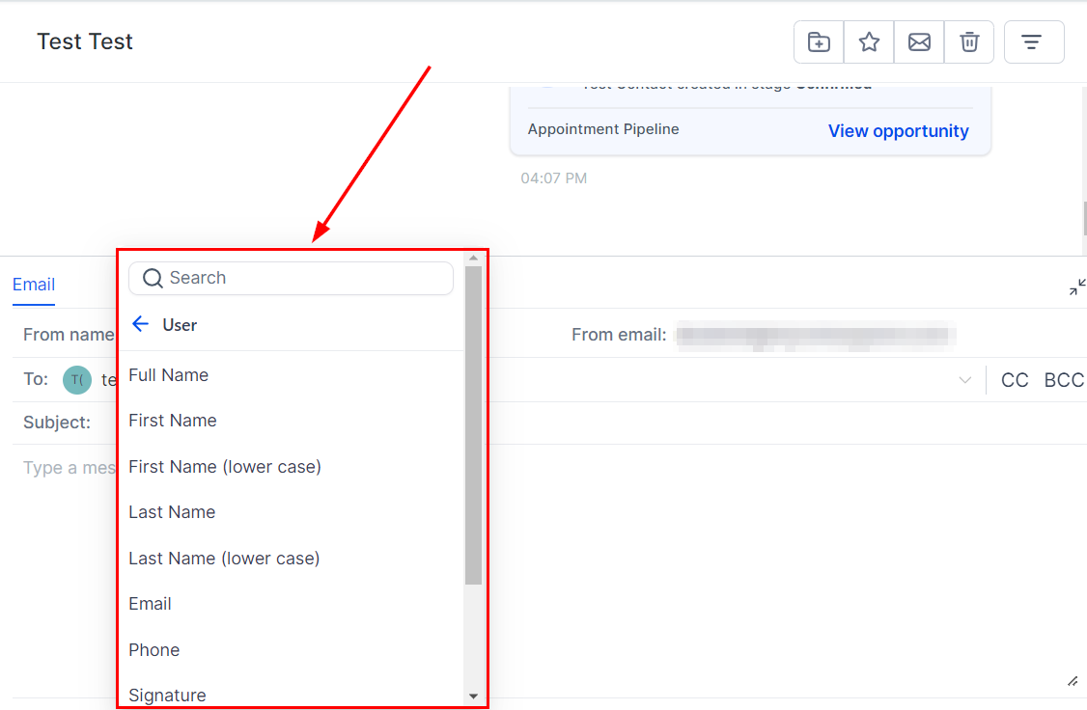Click the T( contact avatar in To field
Viewport: 1087px width, 710px height.
[x=77, y=379]
